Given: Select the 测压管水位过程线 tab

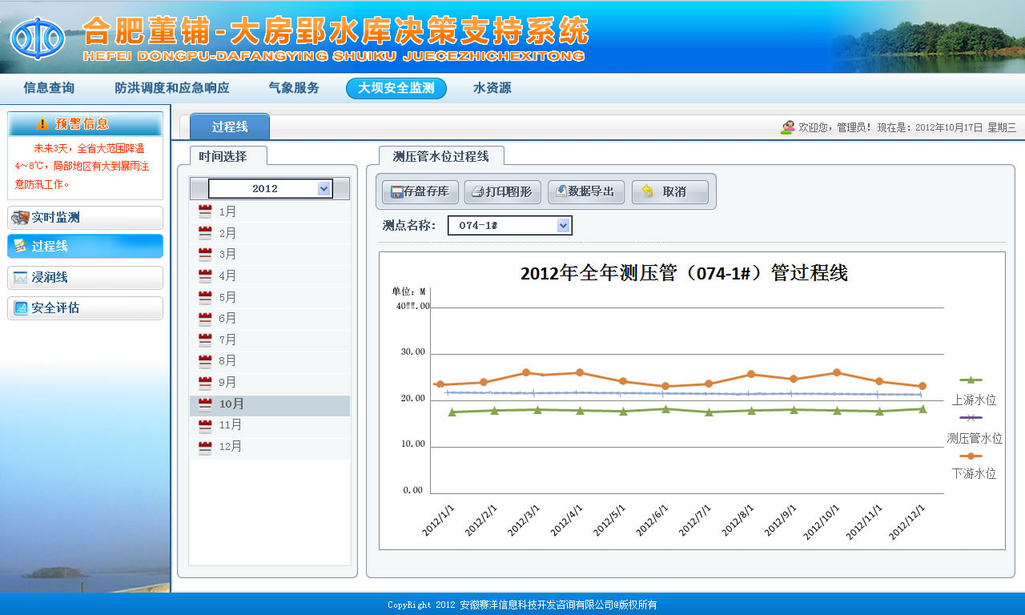Looking at the screenshot, I should click(x=440, y=155).
